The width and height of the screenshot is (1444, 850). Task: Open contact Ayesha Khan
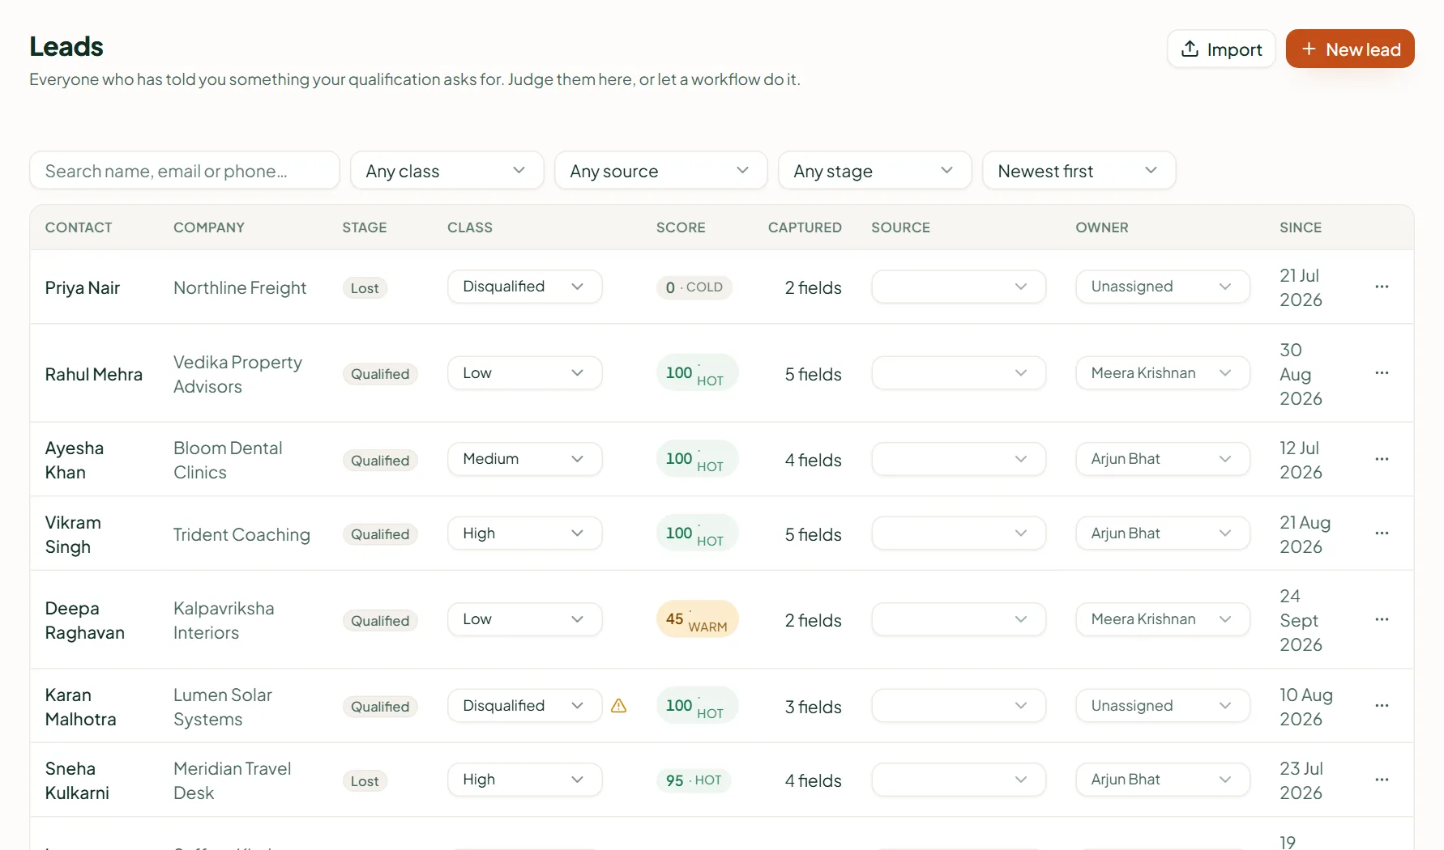coord(75,461)
